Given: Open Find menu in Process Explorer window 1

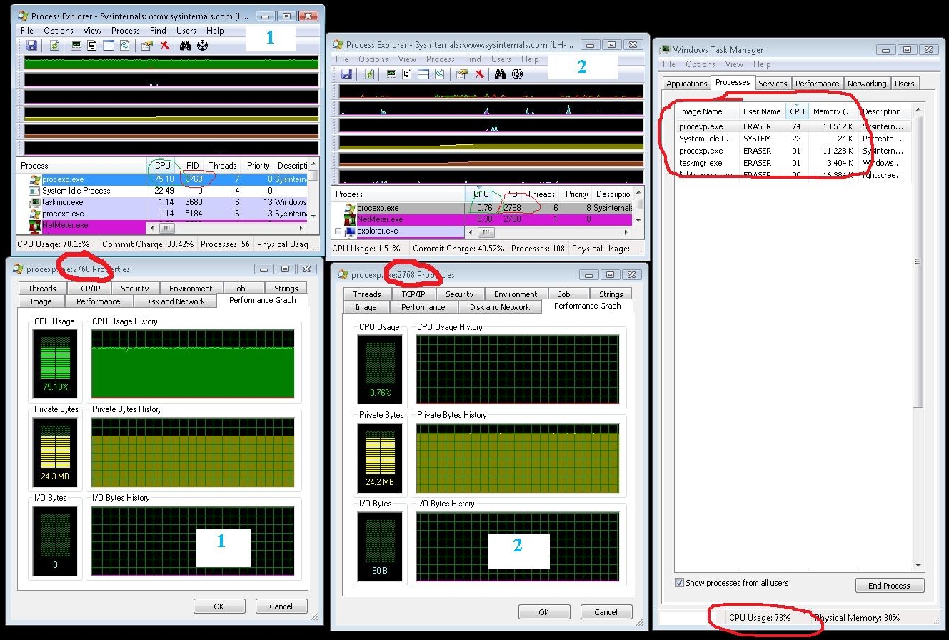Looking at the screenshot, I should coord(158,31).
